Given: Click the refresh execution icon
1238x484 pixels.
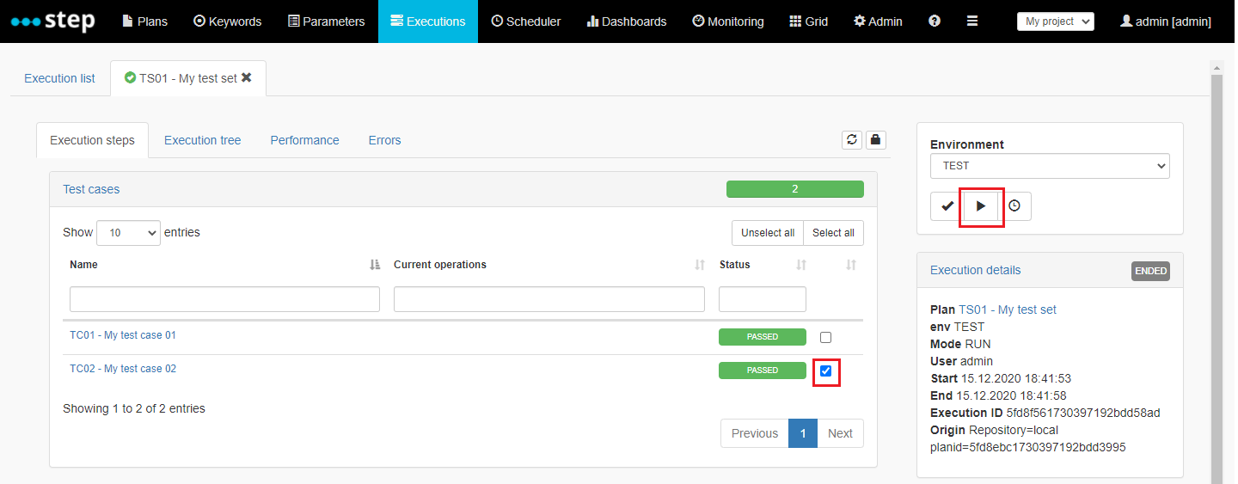Looking at the screenshot, I should pos(852,139).
